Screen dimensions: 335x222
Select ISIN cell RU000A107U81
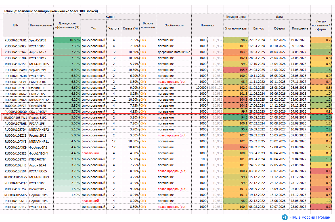[x=16, y=40]
